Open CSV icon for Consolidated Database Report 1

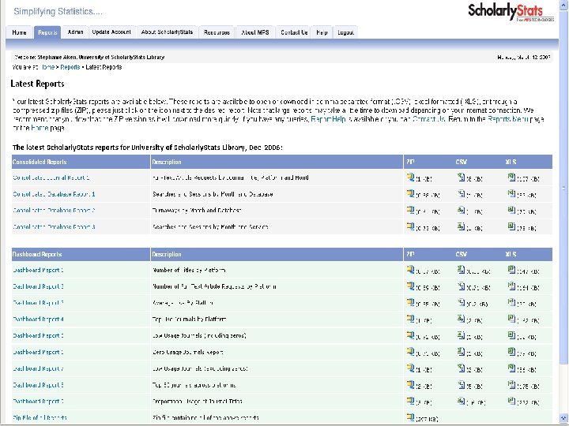point(461,193)
